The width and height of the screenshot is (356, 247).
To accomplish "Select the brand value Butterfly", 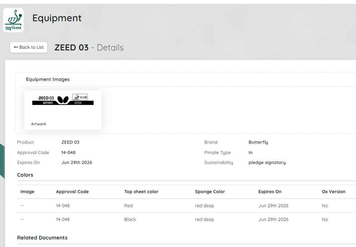I will click(x=258, y=142).
